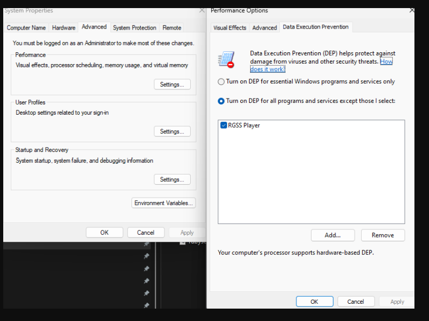
Task: Switch to the Computer Name tab
Action: (x=26, y=27)
